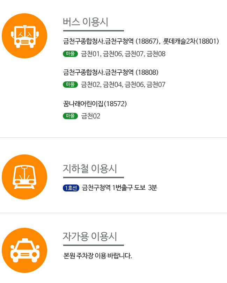Image resolution: width=227 pixels, height=283 pixels.
Task: Click bus list 금천01, 금천06, 금천07, 금천08
Action: (123, 54)
